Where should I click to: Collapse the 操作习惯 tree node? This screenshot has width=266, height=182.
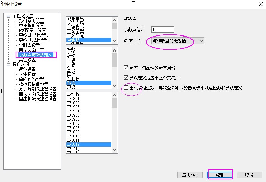coord(9,64)
